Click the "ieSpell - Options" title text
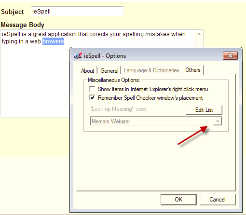 [x=105, y=56]
